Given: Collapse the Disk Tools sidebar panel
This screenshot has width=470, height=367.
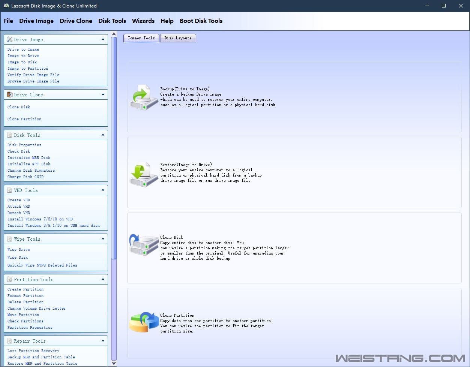Looking at the screenshot, I should [103, 135].
